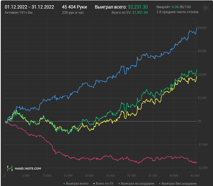This screenshot has height=186, width=213.
Task: Open the chart settings gear icon
Action: tap(205, 8)
